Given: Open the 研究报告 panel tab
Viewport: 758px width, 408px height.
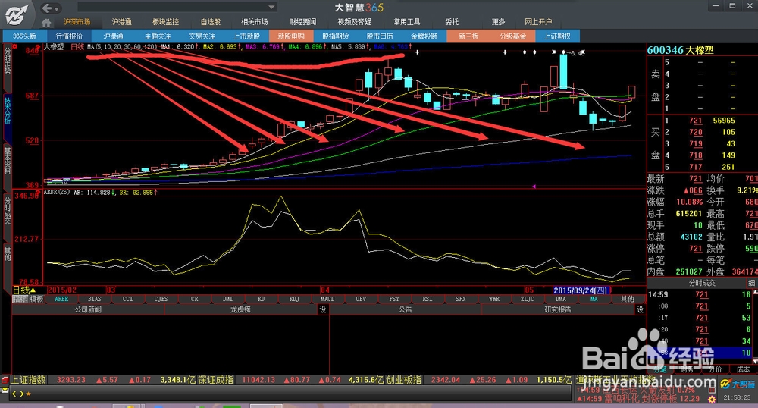Looking at the screenshot, I should click(x=558, y=309).
